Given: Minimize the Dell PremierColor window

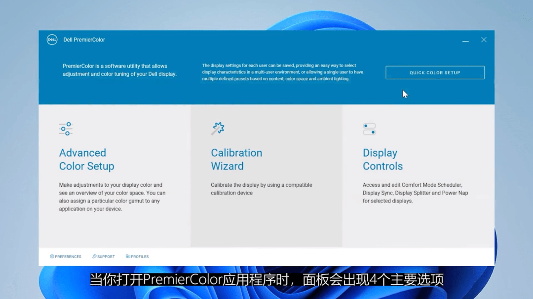Looking at the screenshot, I should pos(465,40).
